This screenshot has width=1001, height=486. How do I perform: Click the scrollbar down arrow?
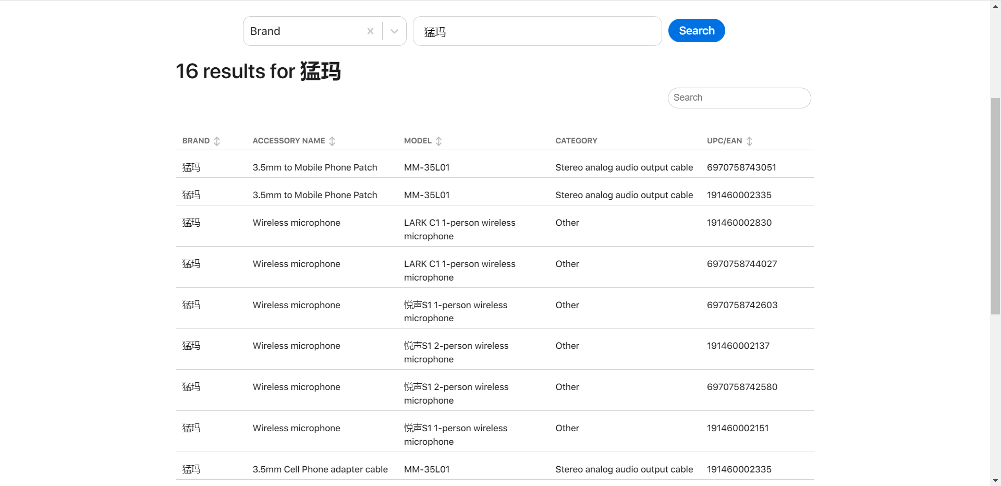click(x=995, y=481)
